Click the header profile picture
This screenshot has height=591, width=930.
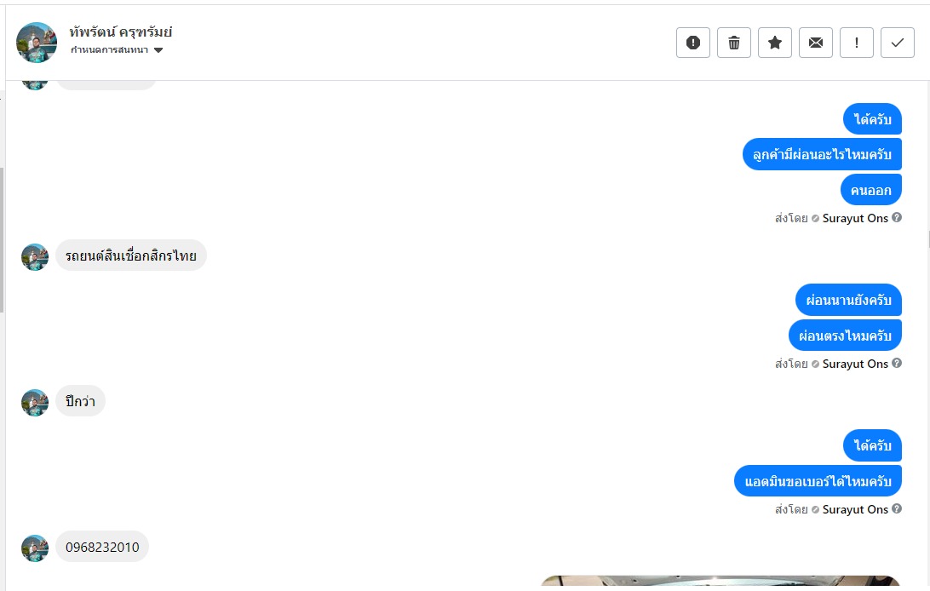pos(37,42)
